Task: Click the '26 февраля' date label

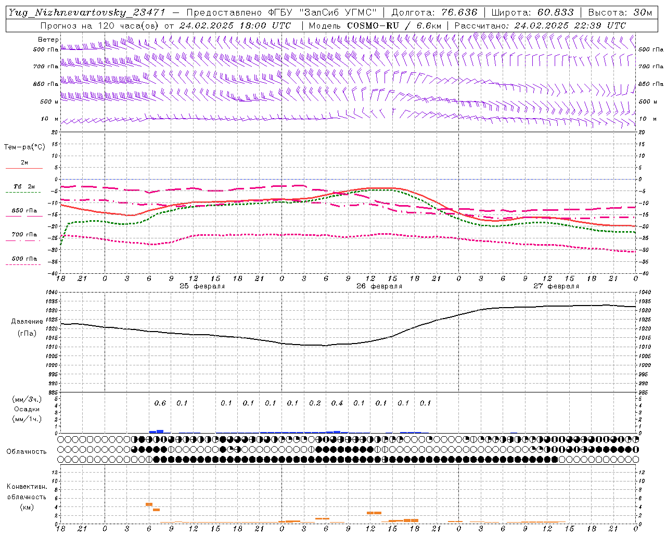Action: (x=379, y=286)
